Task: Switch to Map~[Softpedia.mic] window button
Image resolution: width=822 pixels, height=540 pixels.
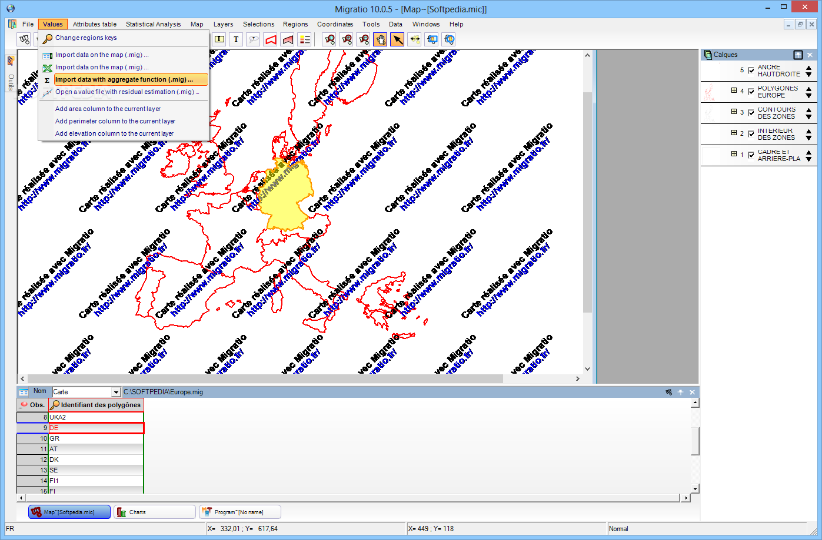Action: [x=69, y=512]
